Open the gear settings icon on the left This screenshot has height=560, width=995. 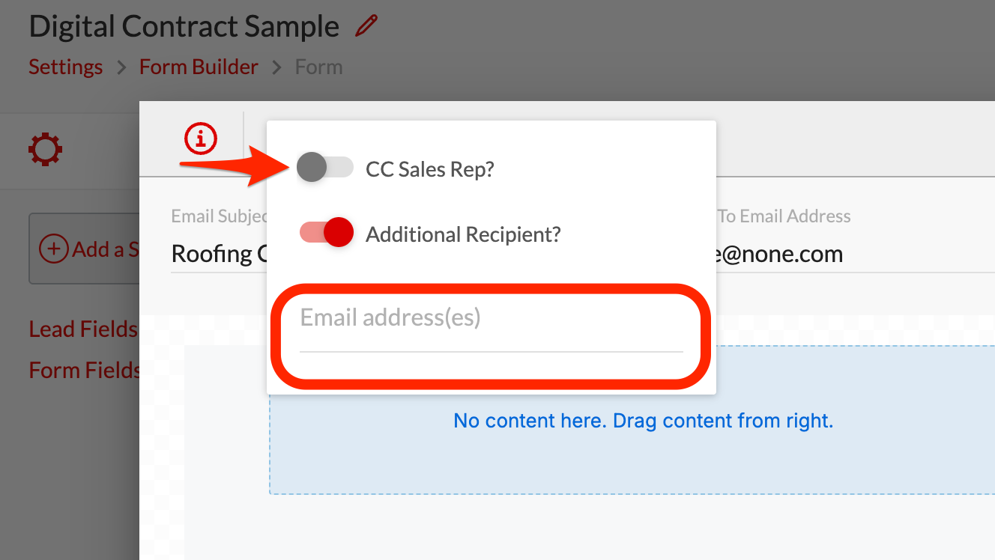click(45, 150)
